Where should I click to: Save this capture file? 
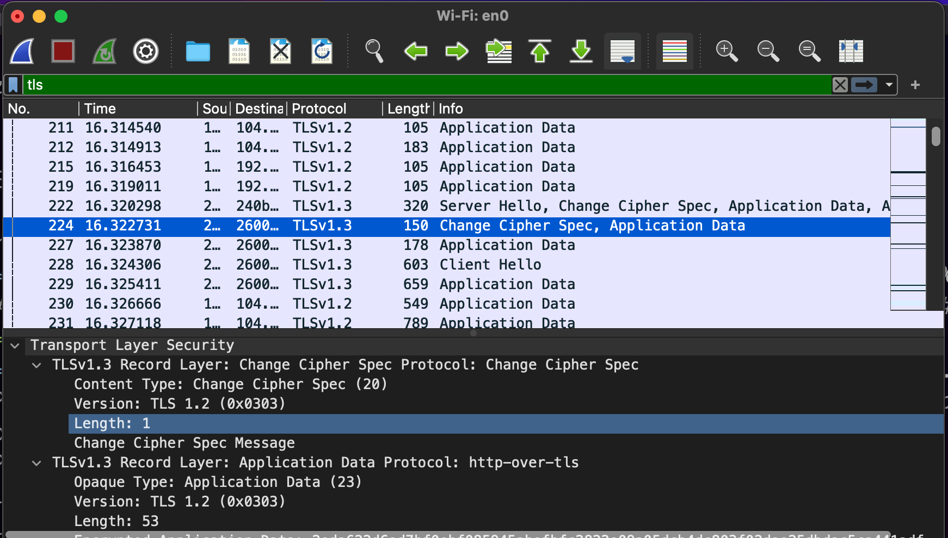tap(239, 52)
